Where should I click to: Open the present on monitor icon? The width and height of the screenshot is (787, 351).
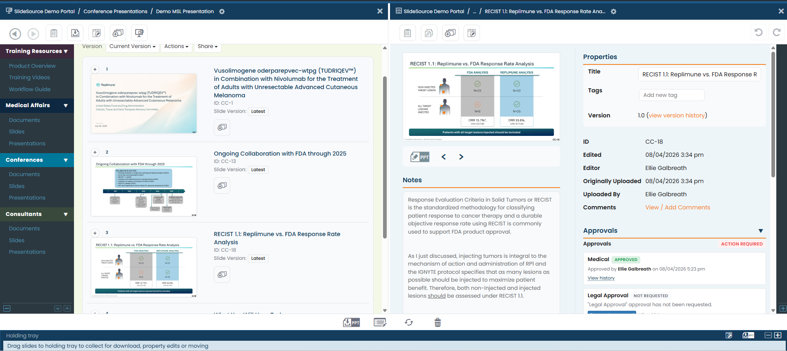coord(139,33)
